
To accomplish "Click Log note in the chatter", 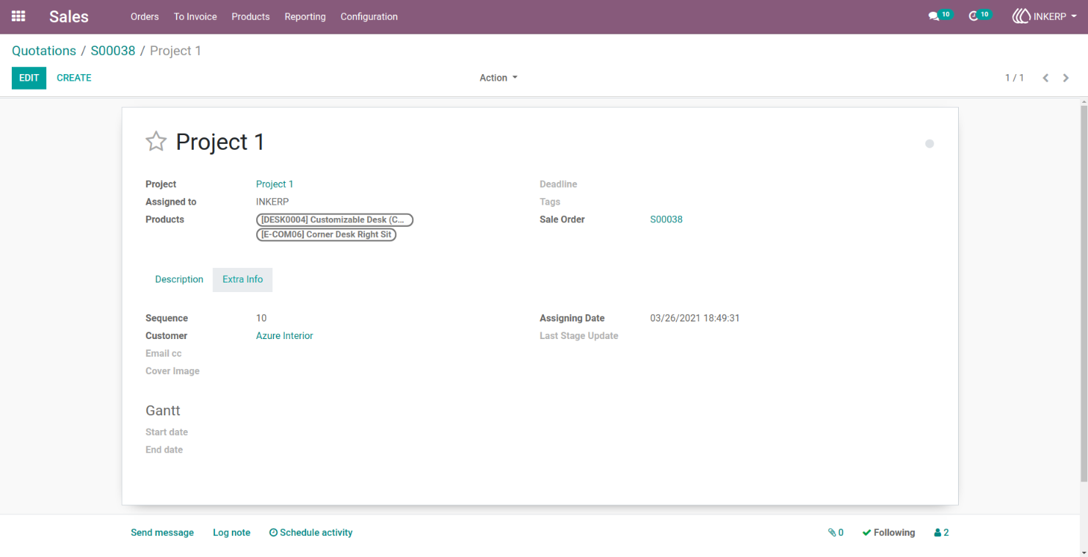I will pyautogui.click(x=232, y=533).
